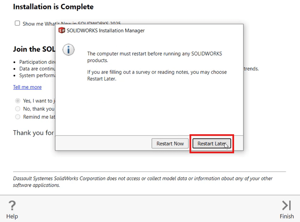Click the Help label at the bottom
Viewport: 300px width, 222px height.
point(12,216)
